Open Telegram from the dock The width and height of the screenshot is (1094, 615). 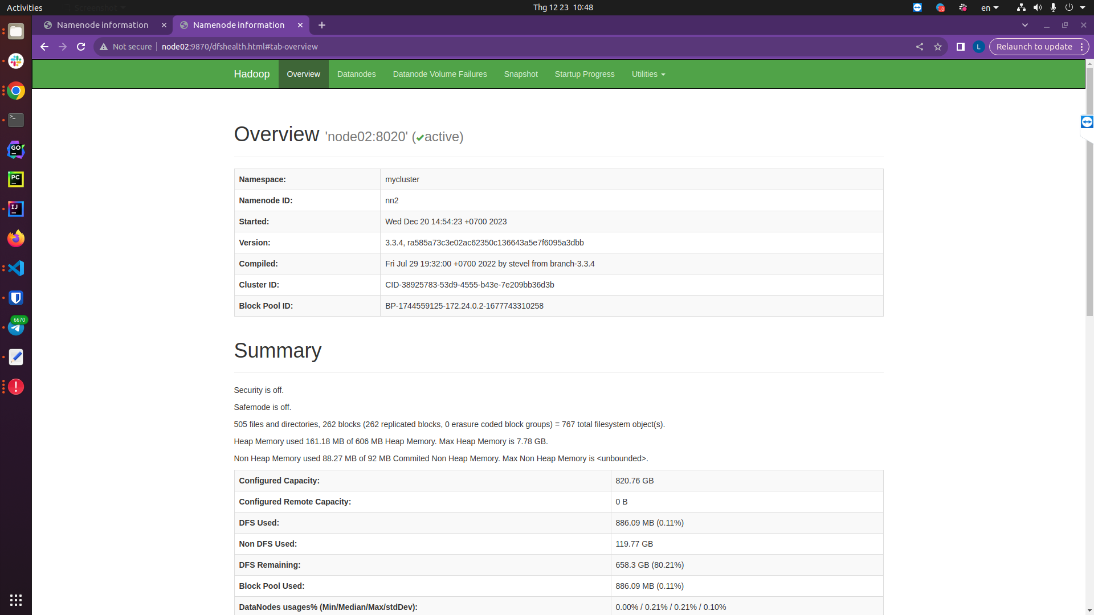16,327
